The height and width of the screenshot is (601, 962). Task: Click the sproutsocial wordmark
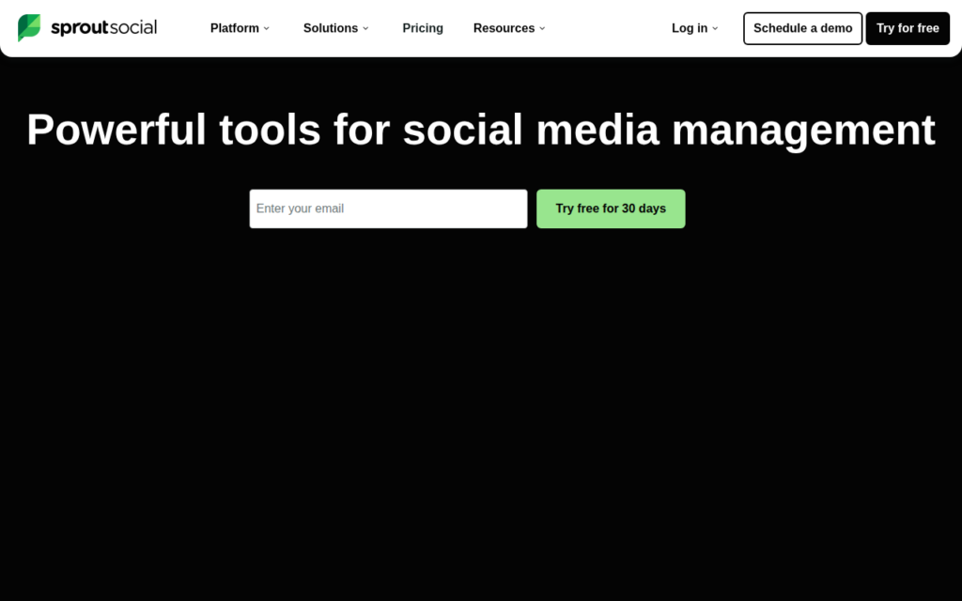pyautogui.click(x=103, y=27)
